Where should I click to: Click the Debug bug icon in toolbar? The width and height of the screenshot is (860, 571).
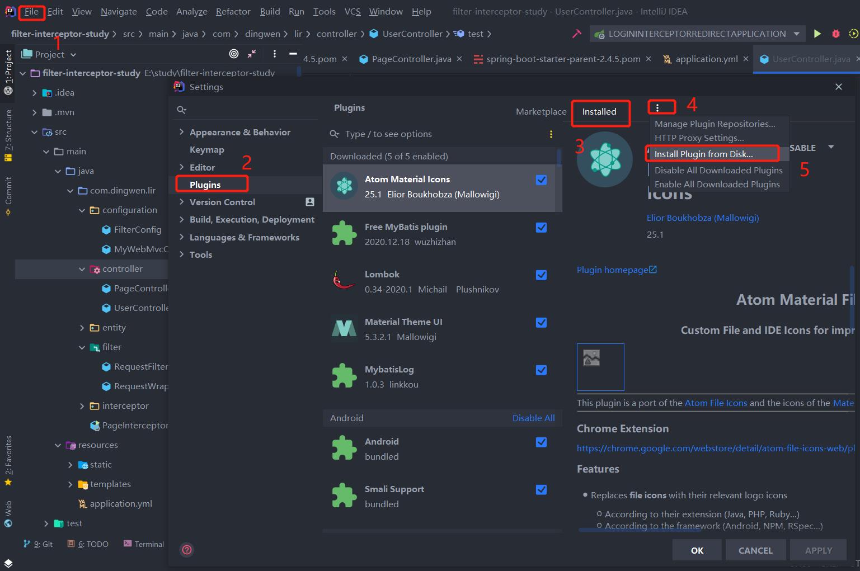pyautogui.click(x=836, y=34)
